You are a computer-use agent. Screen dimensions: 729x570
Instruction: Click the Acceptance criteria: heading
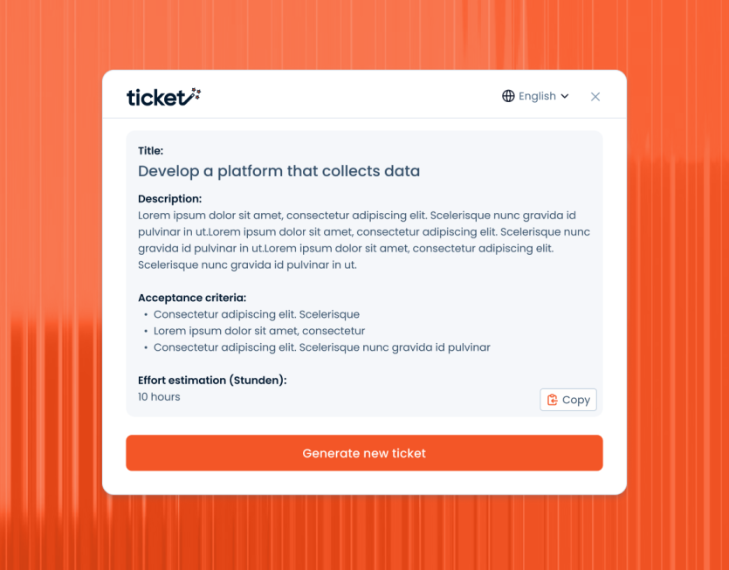tap(192, 298)
